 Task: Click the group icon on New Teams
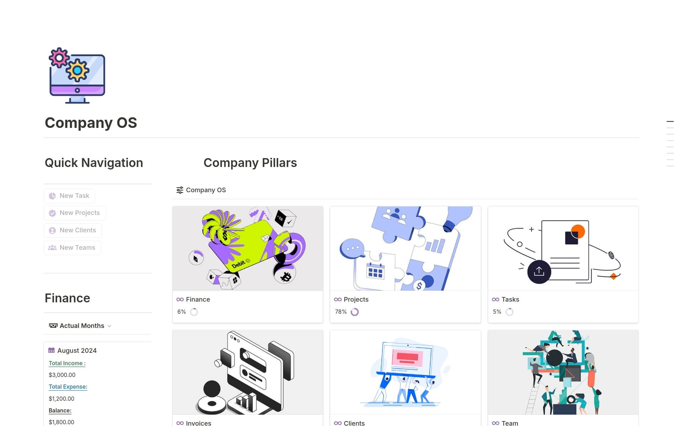[x=52, y=247]
